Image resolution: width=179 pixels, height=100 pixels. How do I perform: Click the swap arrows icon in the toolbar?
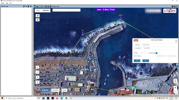point(44,6)
